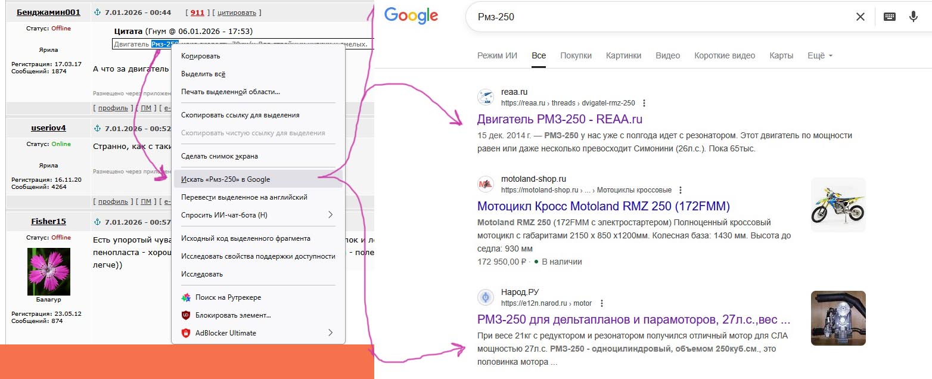Open three-dot menu beside the motoland-shop.ru result
This screenshot has width=932, height=379.
tap(680, 190)
